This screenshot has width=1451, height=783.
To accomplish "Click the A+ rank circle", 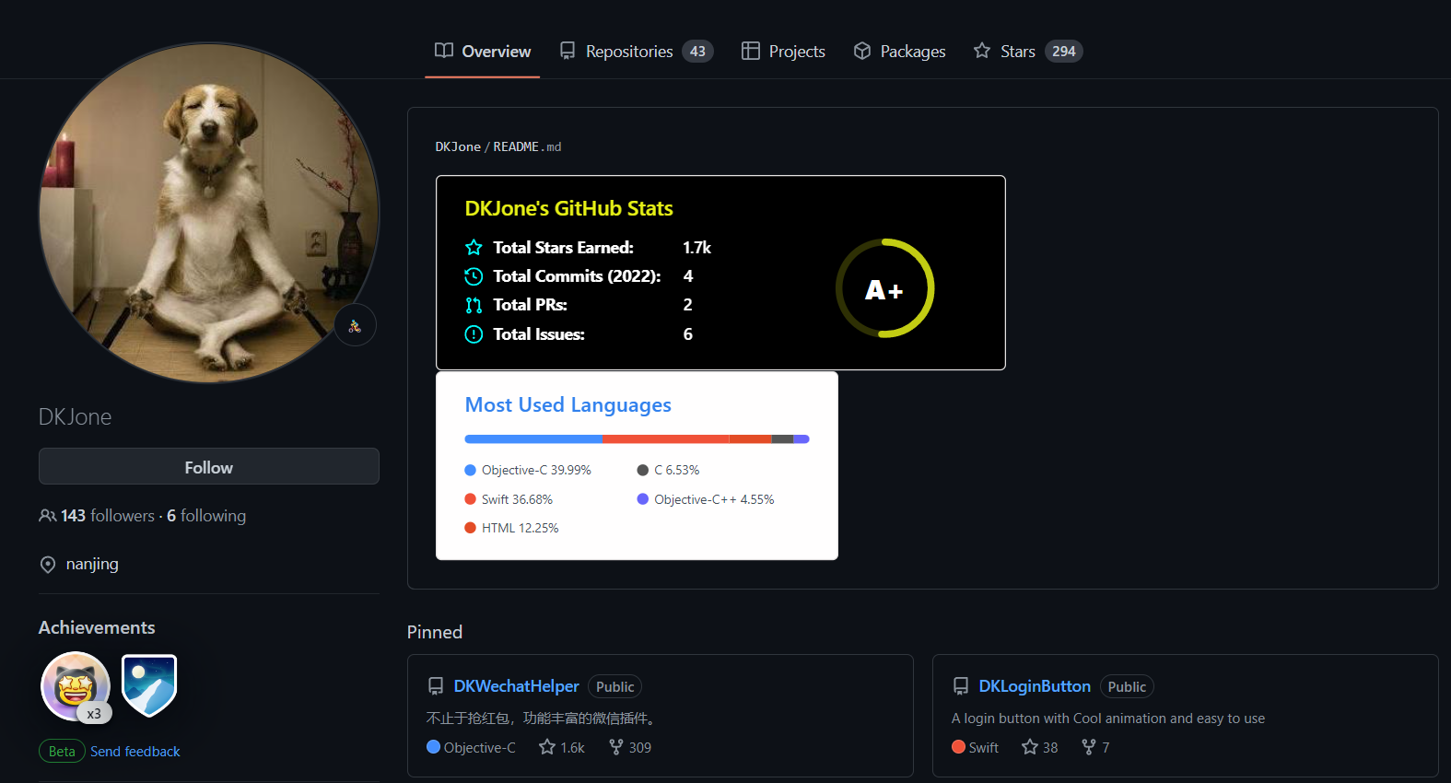I will tap(884, 288).
